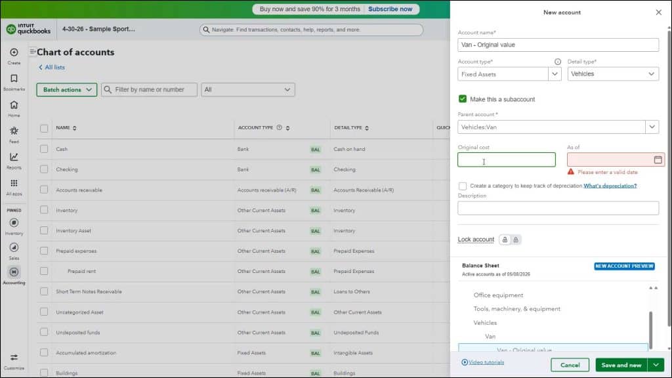Viewport: 672px width, 378px height.
Task: Select the Checking row checkbox
Action: coord(44,169)
